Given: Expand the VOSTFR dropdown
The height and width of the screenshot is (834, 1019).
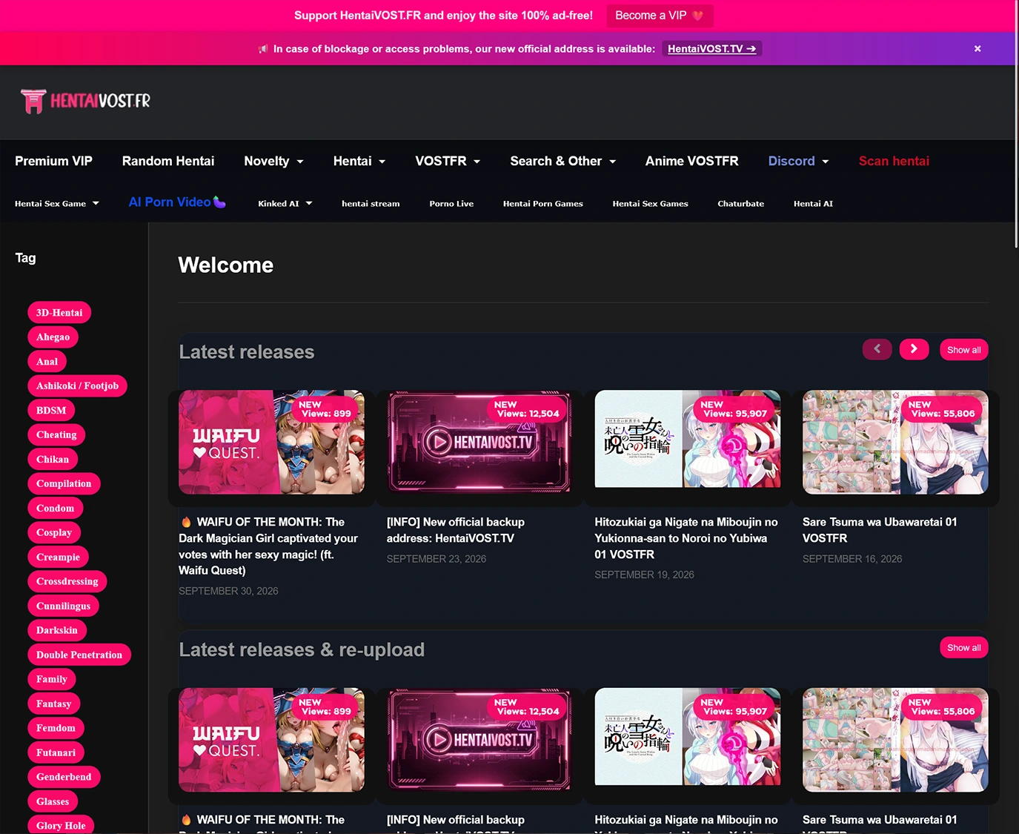Looking at the screenshot, I should [448, 162].
